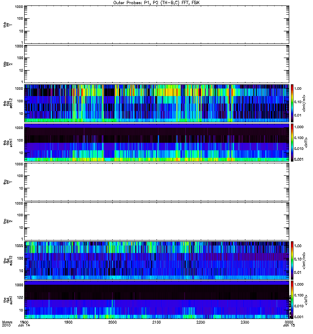Click the thb scm1 nT color bar
The width and height of the screenshot is (313, 334).
292,142
